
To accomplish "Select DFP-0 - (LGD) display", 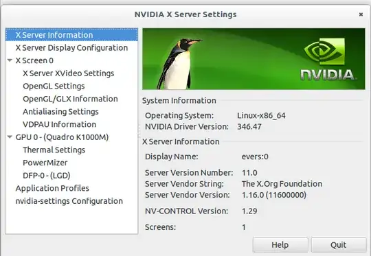I will [47, 176].
